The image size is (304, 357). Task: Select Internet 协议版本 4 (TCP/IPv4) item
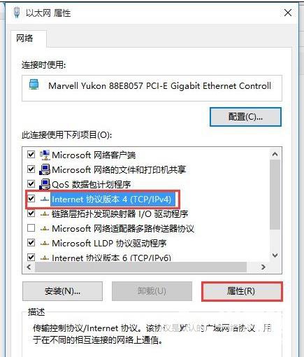(111, 199)
